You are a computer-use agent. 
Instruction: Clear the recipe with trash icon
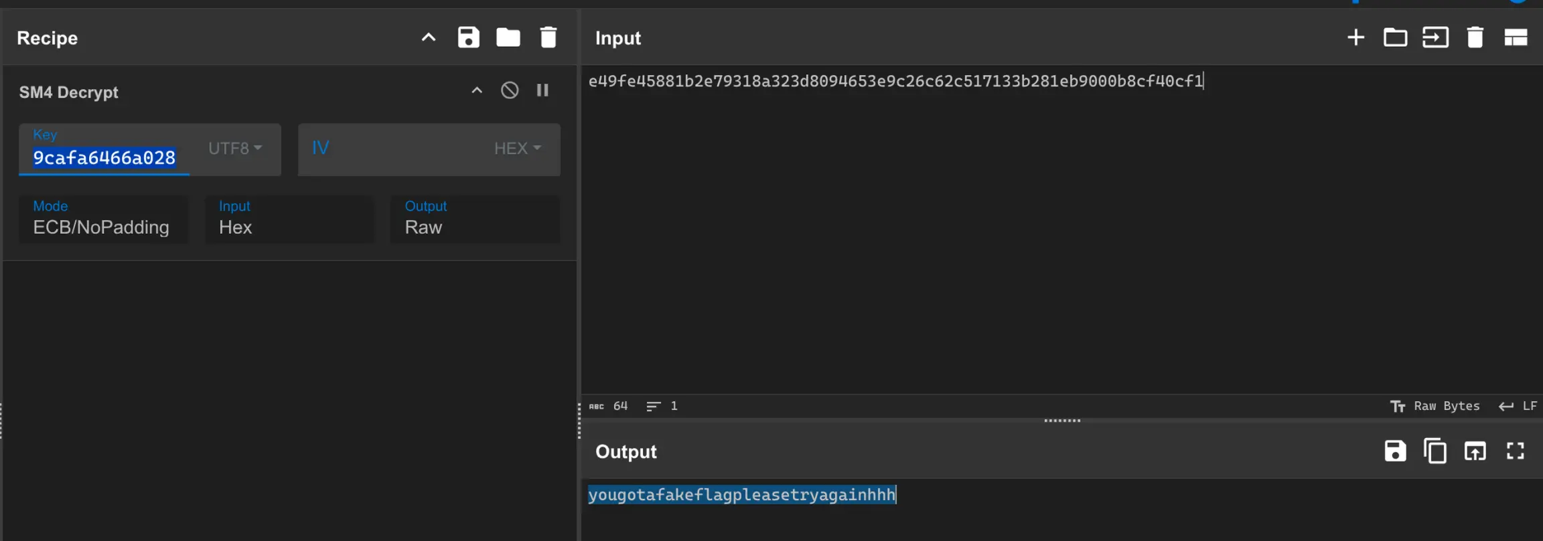click(x=548, y=37)
